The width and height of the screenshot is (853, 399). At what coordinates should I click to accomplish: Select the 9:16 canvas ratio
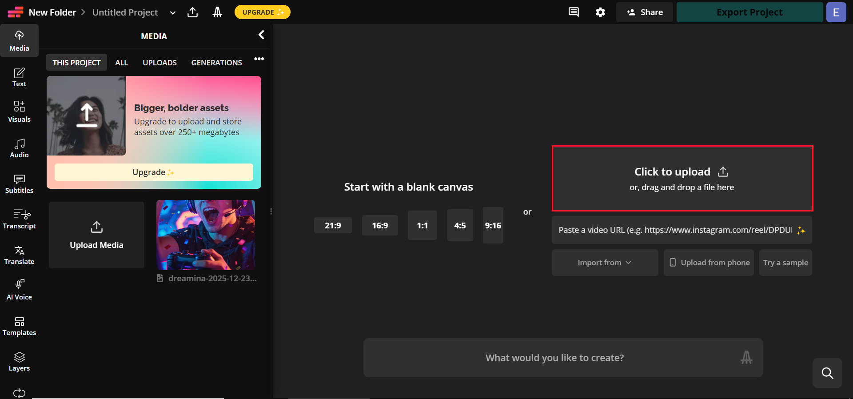(x=493, y=225)
